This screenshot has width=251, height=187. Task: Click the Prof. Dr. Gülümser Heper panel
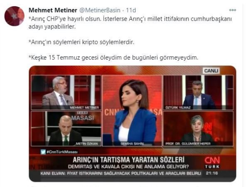[x=198, y=129]
